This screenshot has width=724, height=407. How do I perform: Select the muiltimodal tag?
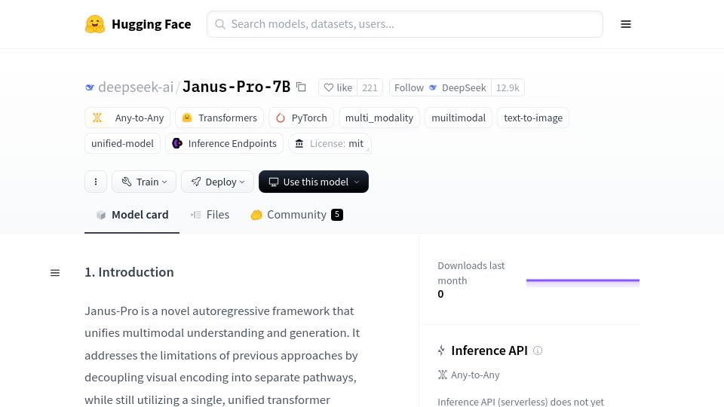pyautogui.click(x=459, y=118)
